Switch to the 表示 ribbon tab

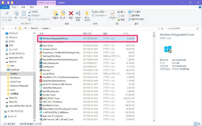point(32,7)
